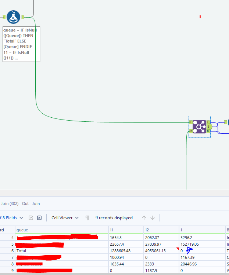Click the down arrow navigation icon
229x275 pixels.
tap(153, 218)
